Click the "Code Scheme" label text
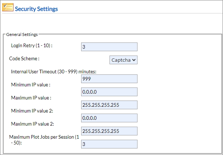The width and height of the screenshot is (223, 155). [24, 58]
